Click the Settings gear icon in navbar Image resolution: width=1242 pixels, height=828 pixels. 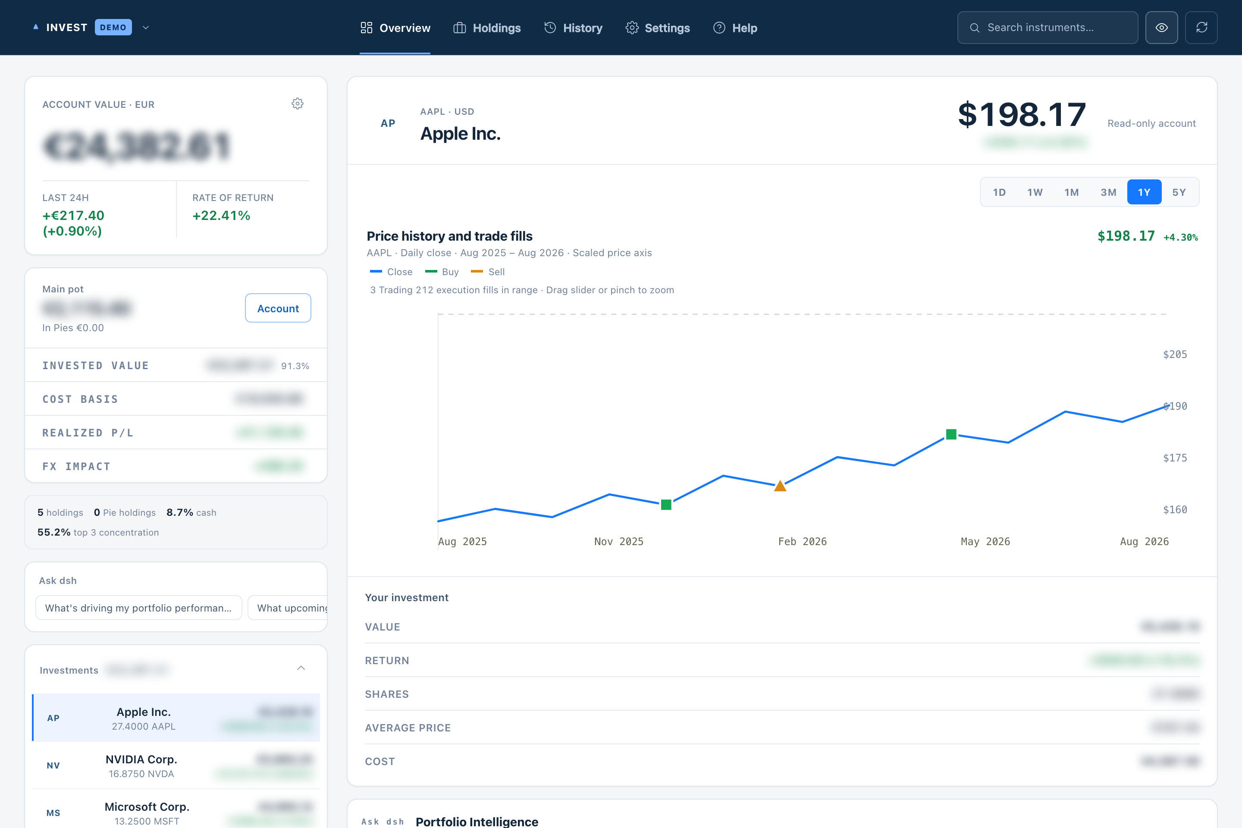tap(632, 28)
